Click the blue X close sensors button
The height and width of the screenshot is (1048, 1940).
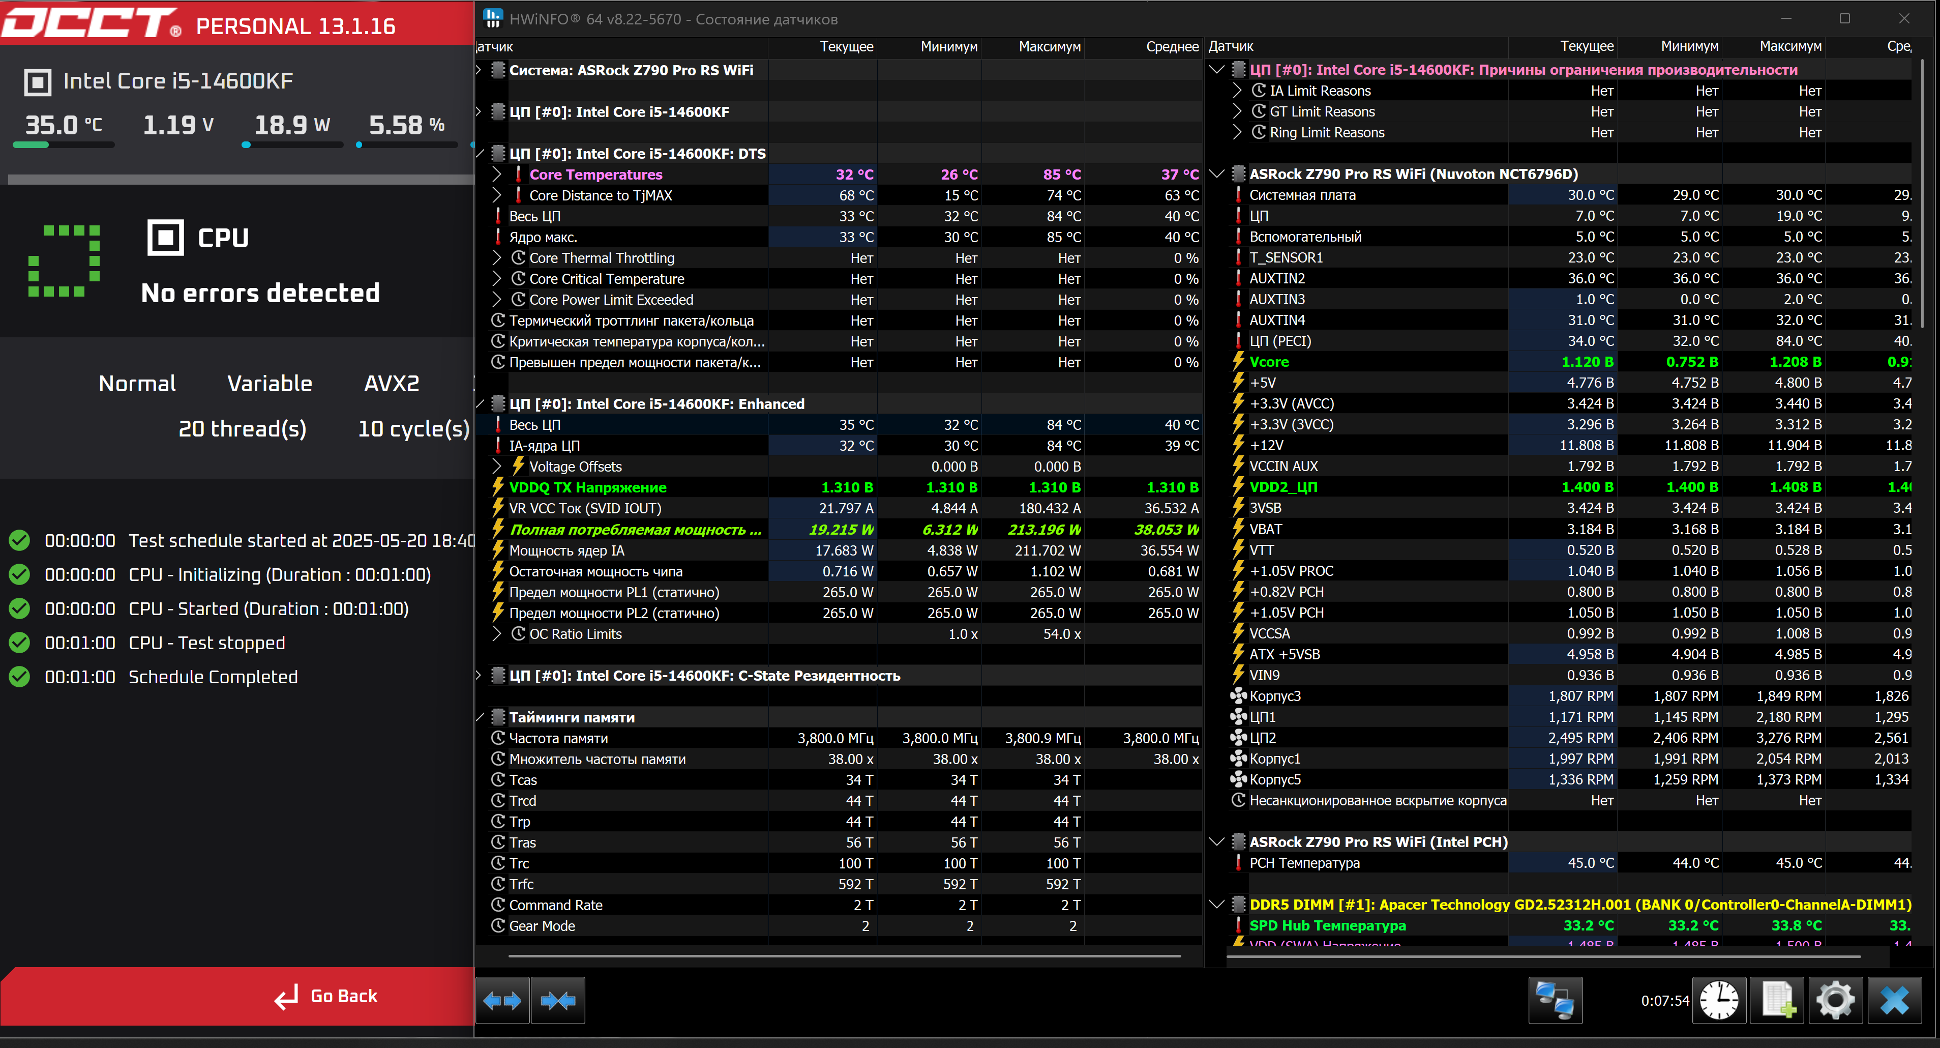click(x=1894, y=1001)
